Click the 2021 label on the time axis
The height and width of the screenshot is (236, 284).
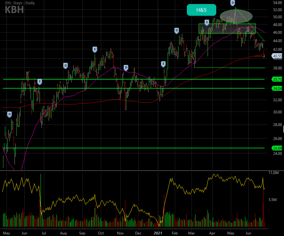click(x=158, y=233)
